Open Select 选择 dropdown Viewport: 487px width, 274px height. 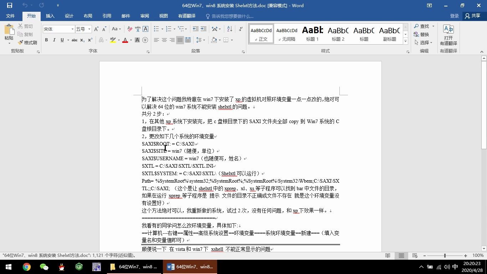coord(424,42)
